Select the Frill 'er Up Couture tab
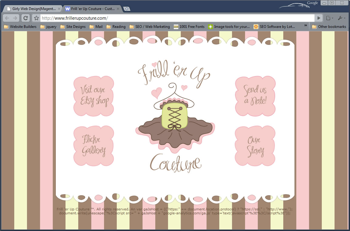 [x=91, y=9]
